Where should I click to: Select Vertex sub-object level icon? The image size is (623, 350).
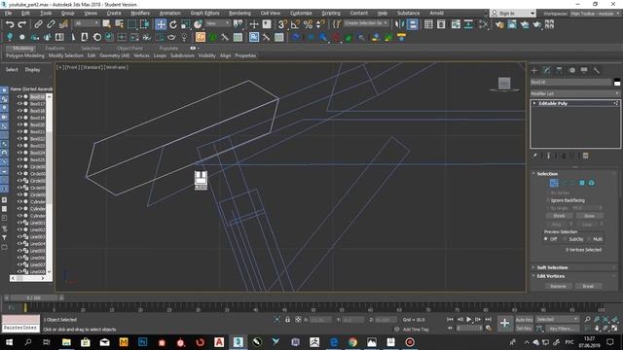click(x=554, y=183)
